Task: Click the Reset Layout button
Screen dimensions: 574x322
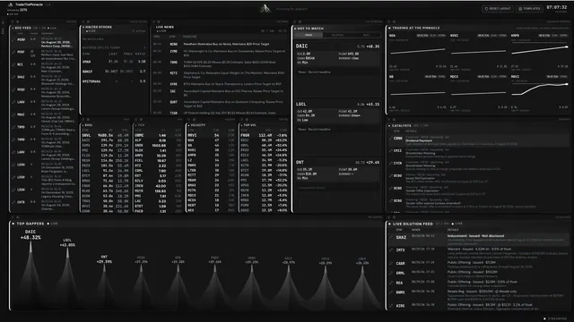Action: coord(498,8)
